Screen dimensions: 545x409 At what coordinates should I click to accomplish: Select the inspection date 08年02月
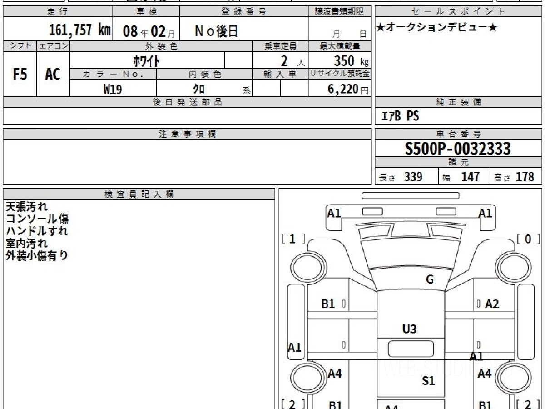(149, 31)
